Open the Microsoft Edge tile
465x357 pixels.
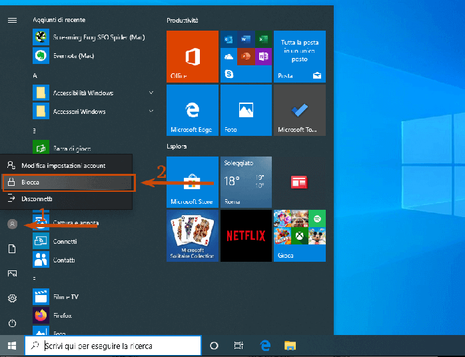(x=193, y=110)
